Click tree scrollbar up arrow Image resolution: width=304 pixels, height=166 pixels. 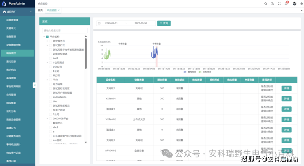click(x=86, y=36)
